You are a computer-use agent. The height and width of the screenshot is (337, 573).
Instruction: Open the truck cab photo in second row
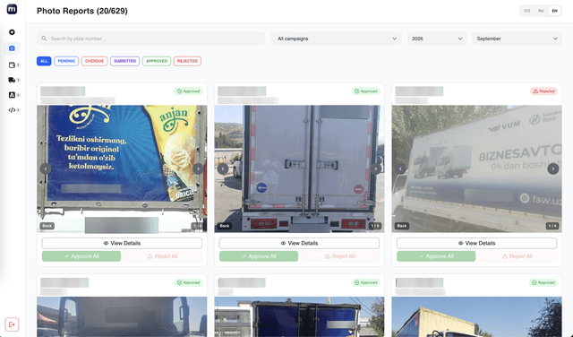click(x=122, y=317)
